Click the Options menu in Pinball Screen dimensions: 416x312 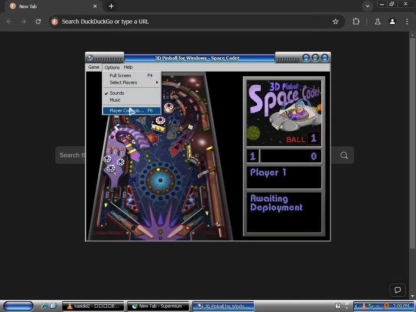[x=112, y=67]
